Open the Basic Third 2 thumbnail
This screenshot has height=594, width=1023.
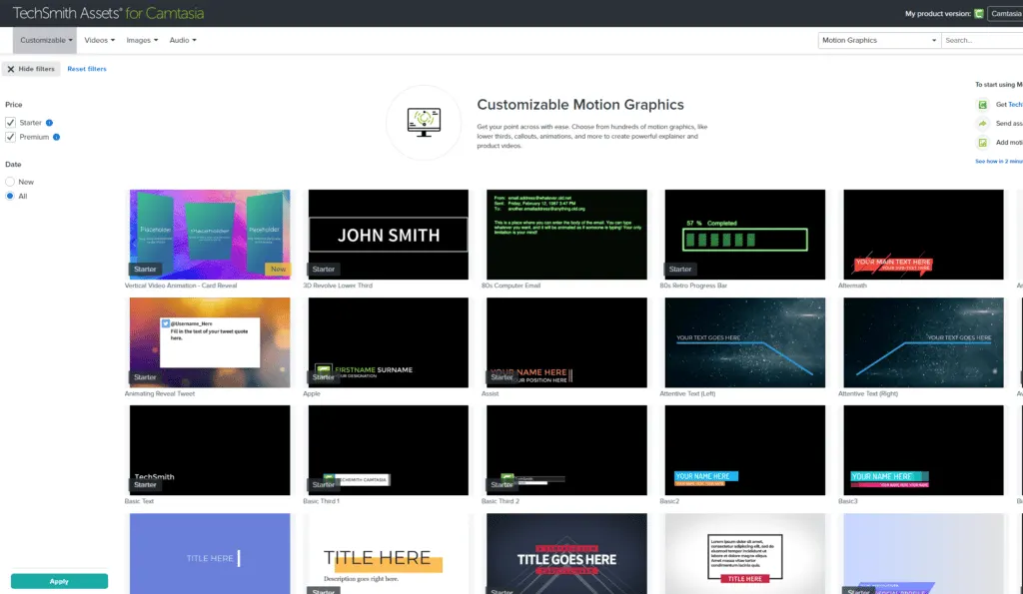(566, 450)
